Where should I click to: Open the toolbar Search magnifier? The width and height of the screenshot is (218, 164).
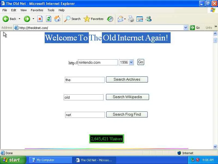(x=72, y=19)
